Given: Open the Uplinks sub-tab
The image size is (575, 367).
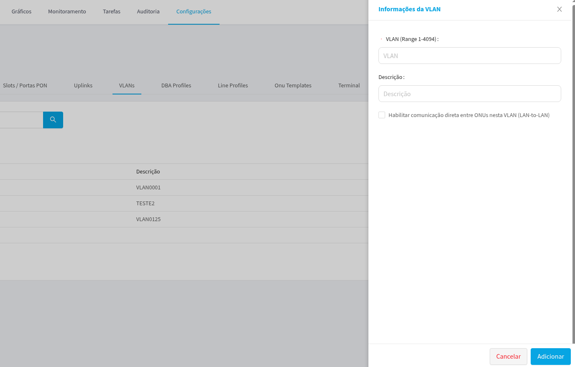Looking at the screenshot, I should (x=83, y=86).
